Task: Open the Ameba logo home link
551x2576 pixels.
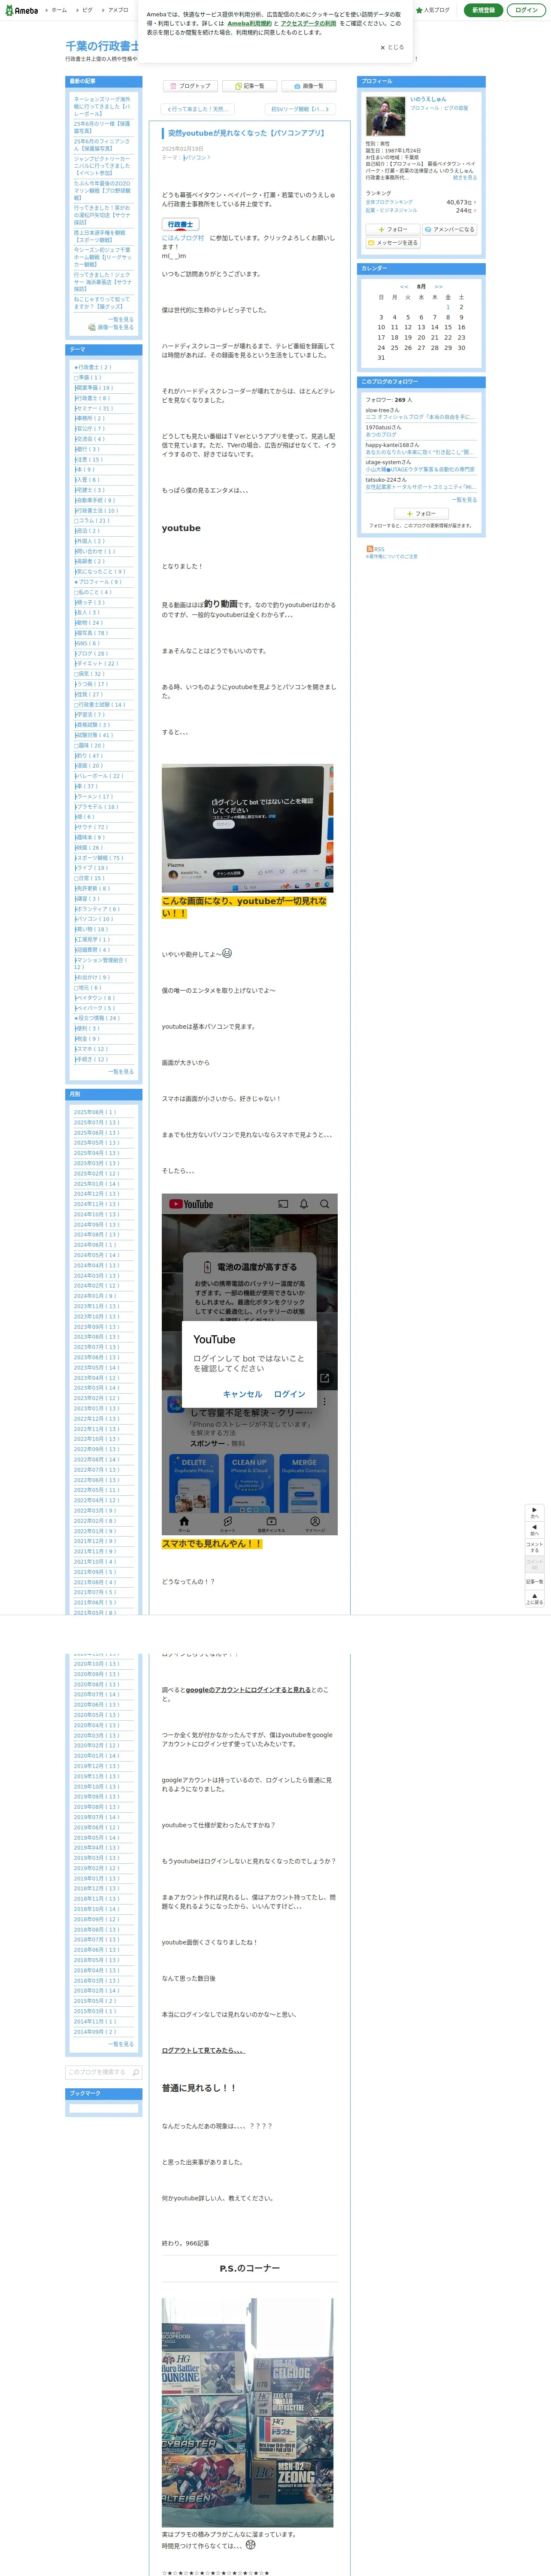Action: (21, 10)
